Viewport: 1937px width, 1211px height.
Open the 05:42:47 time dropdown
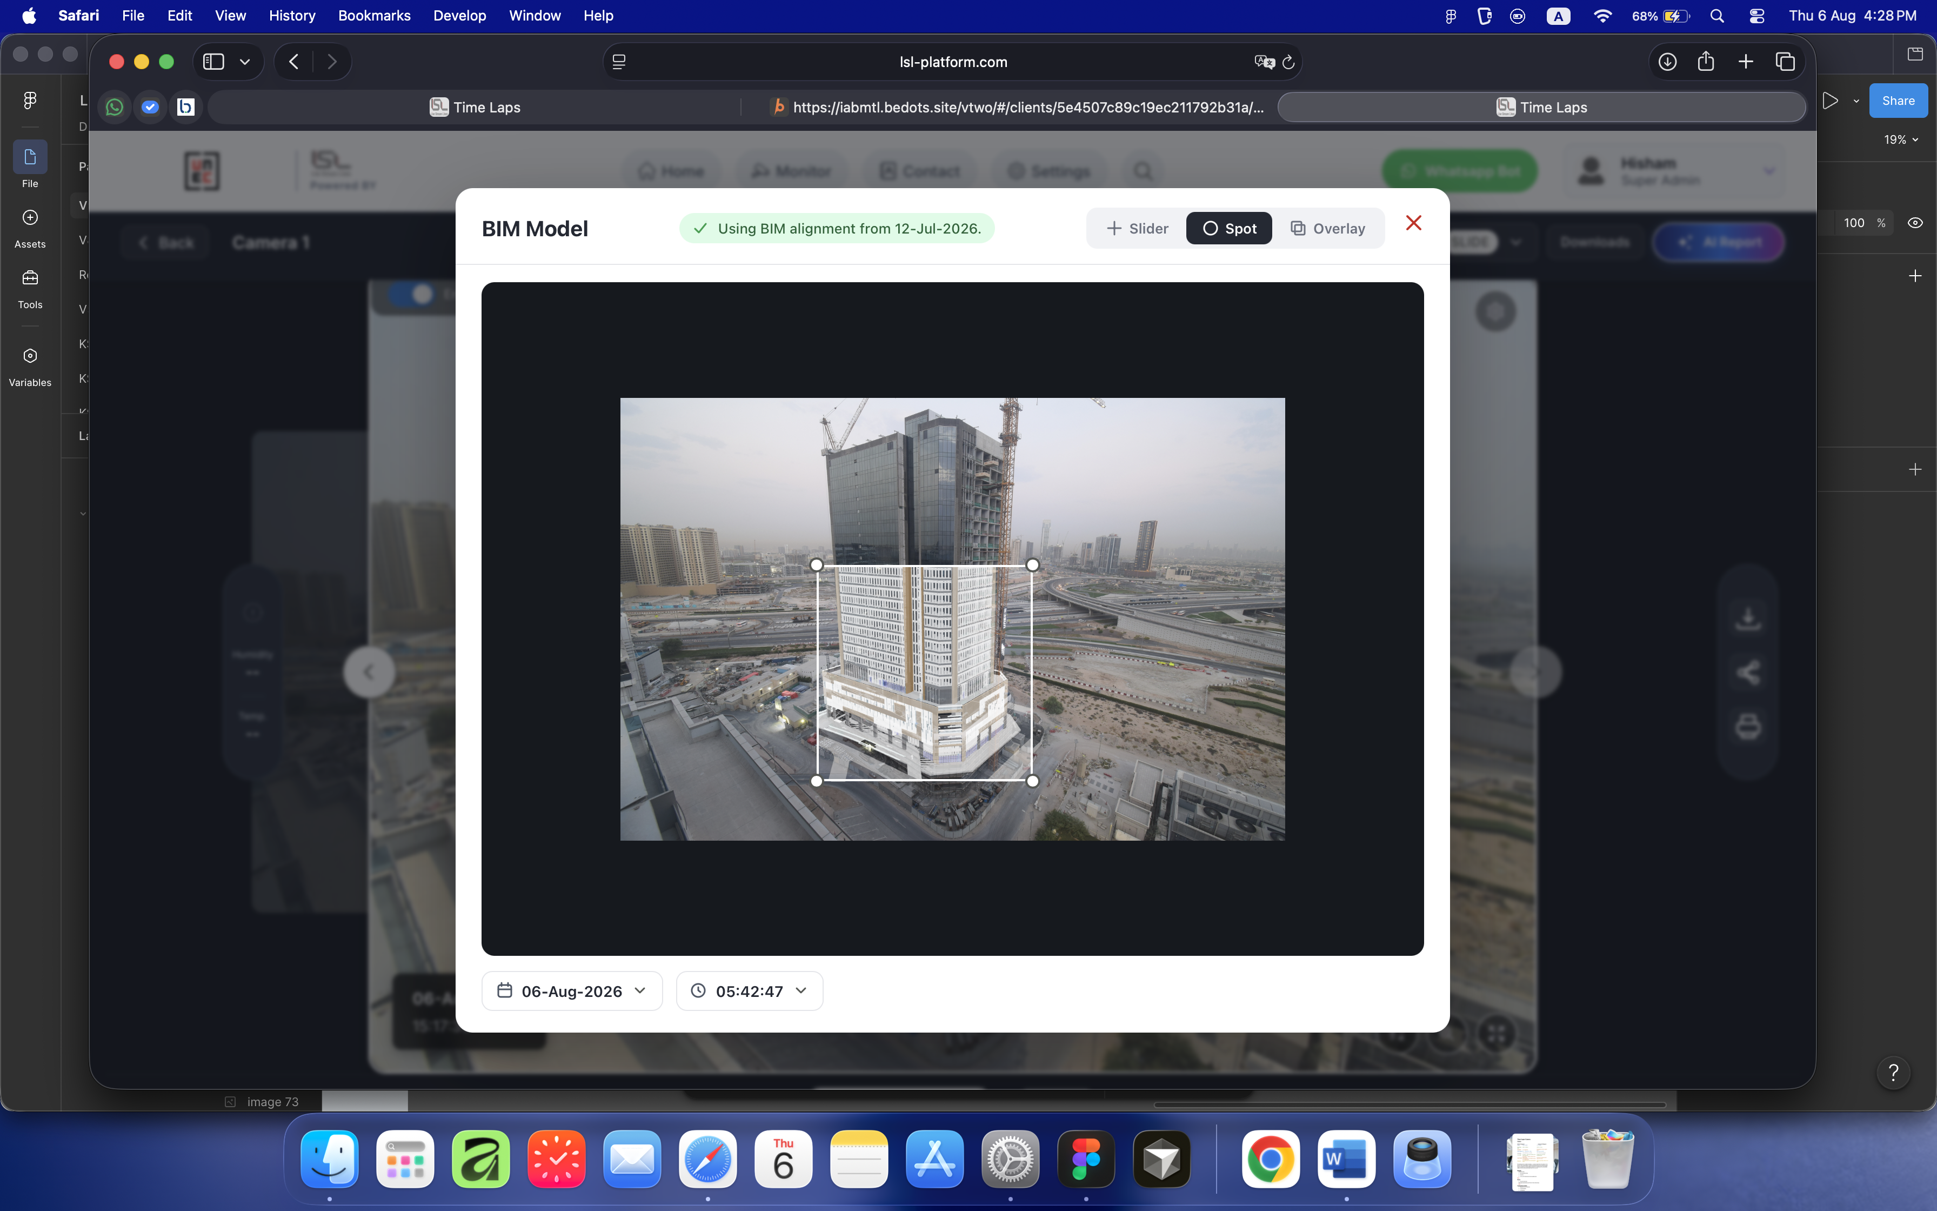pos(749,991)
